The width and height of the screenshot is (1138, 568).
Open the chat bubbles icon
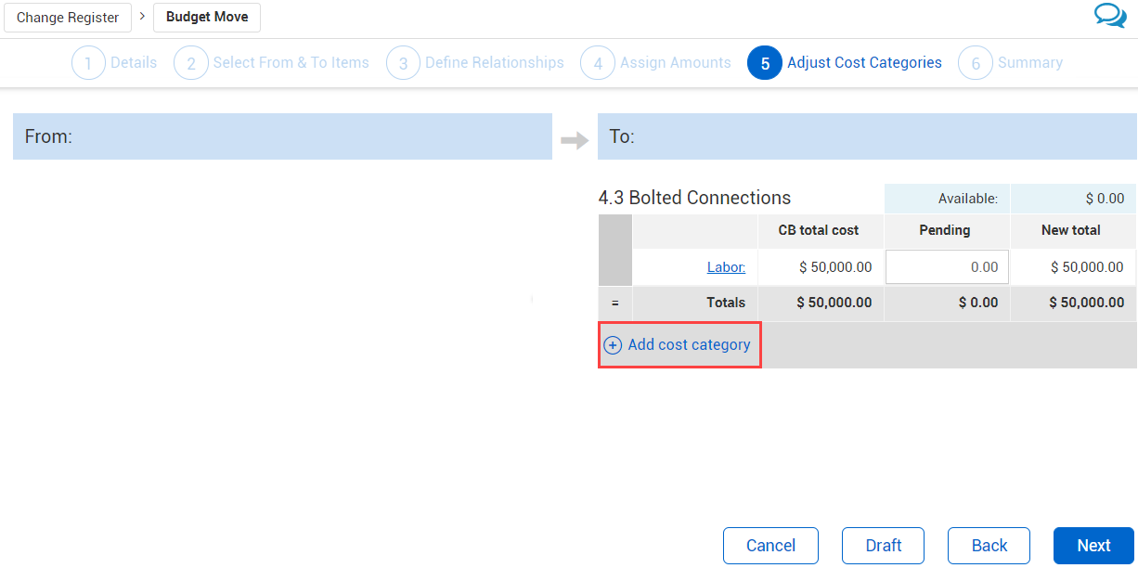click(1110, 16)
